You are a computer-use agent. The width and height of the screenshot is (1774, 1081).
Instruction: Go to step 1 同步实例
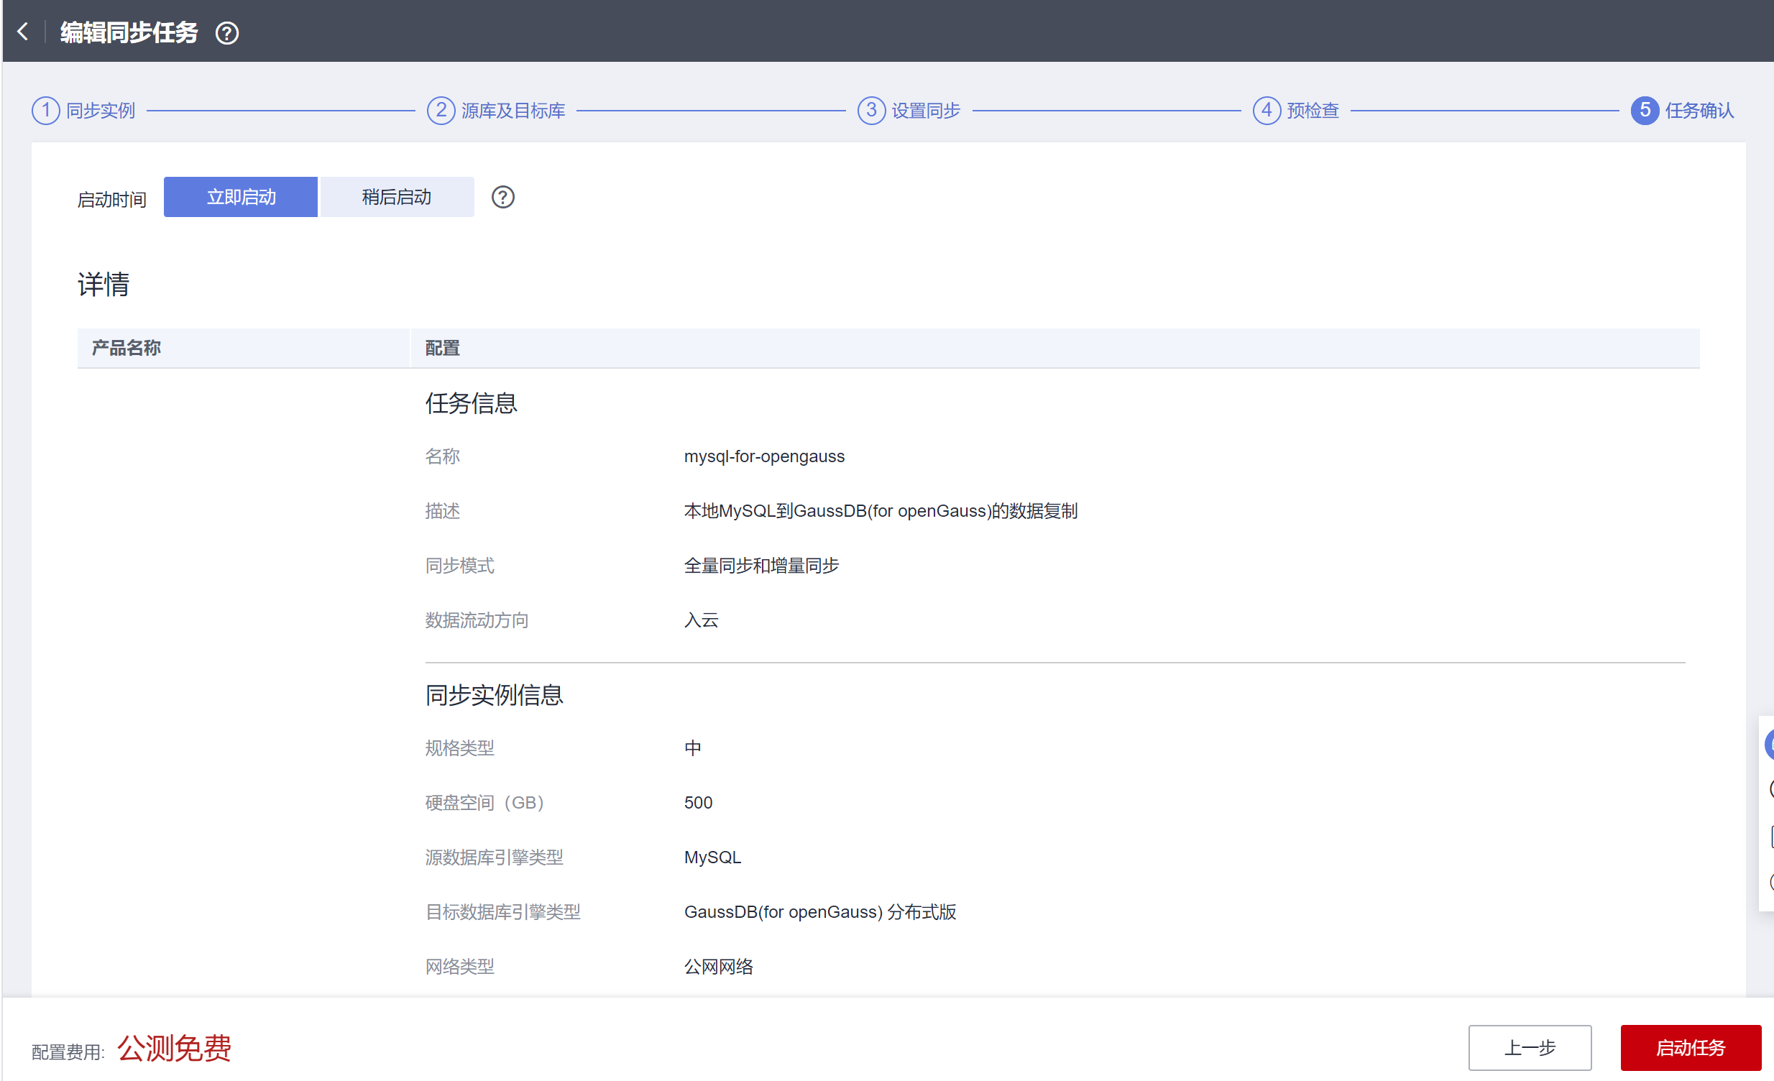coord(84,111)
